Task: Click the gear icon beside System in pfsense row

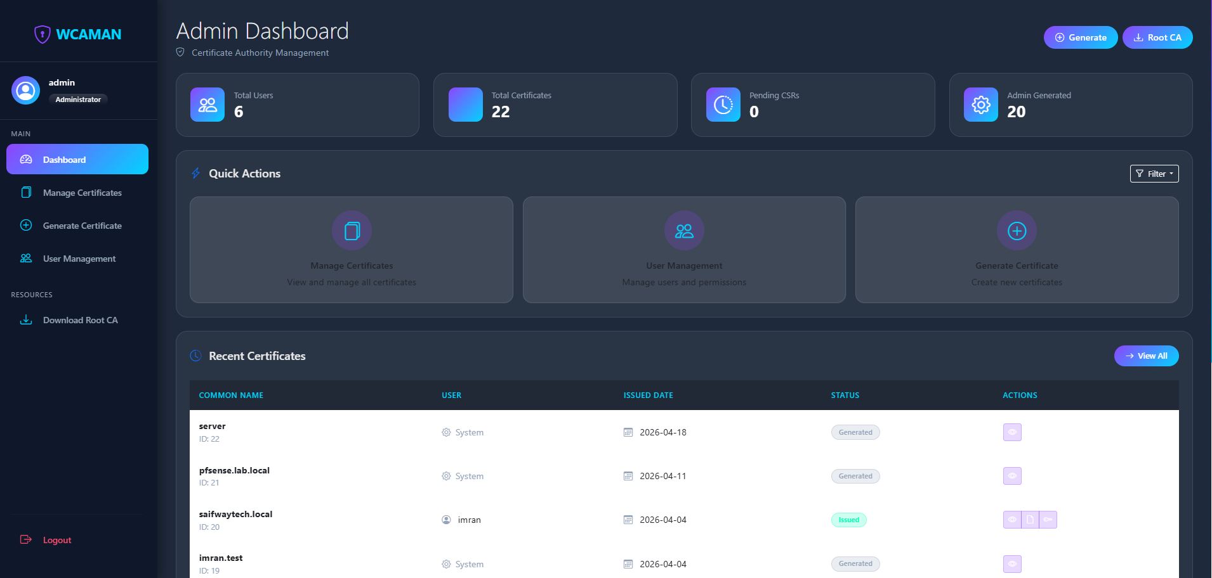Action: [x=446, y=476]
